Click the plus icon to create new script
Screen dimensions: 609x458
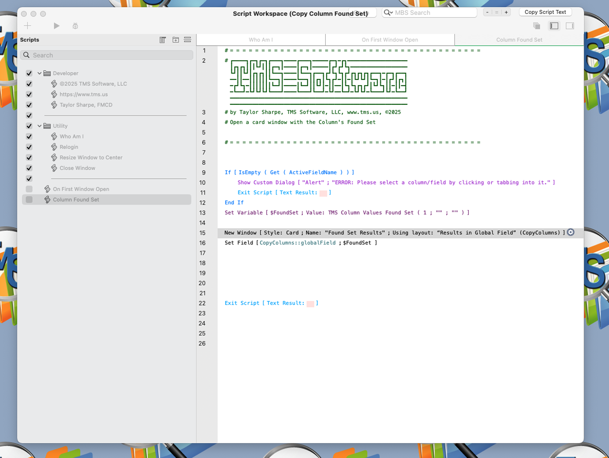(27, 26)
